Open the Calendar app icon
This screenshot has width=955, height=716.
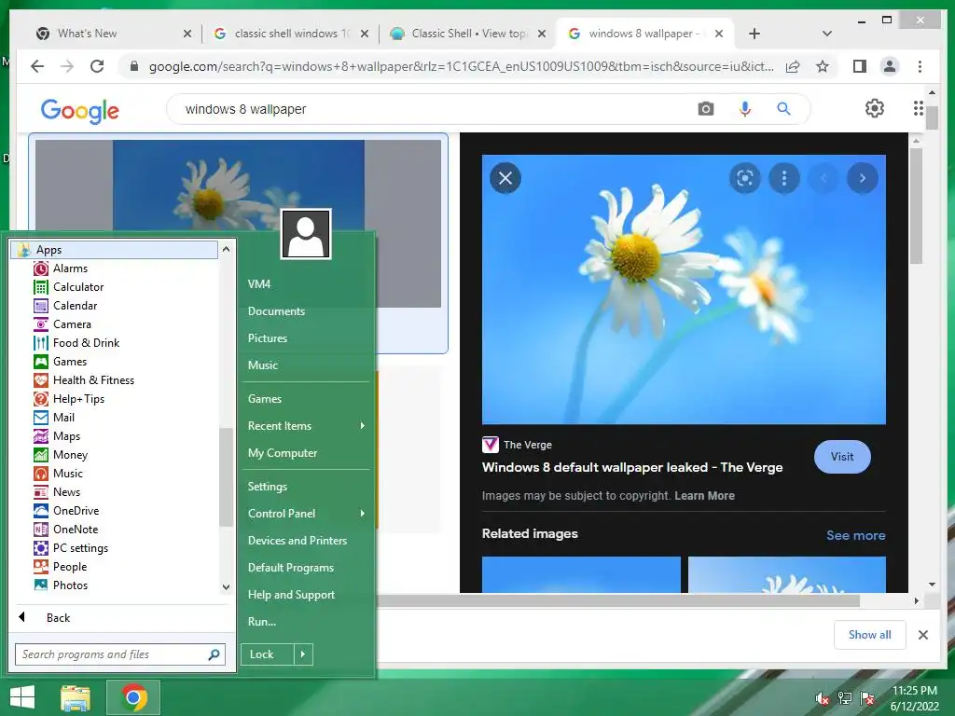pyautogui.click(x=41, y=306)
